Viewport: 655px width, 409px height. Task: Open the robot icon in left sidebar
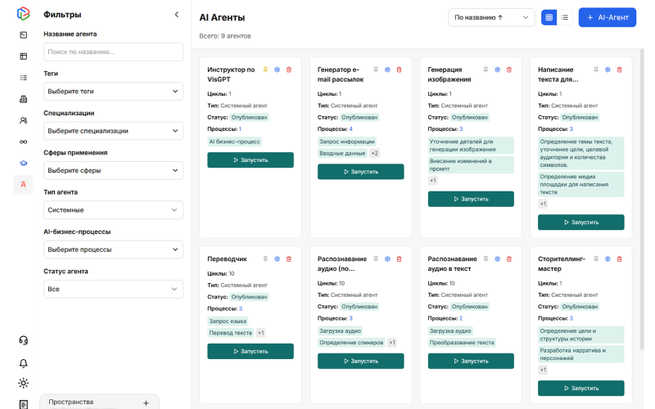(x=23, y=99)
